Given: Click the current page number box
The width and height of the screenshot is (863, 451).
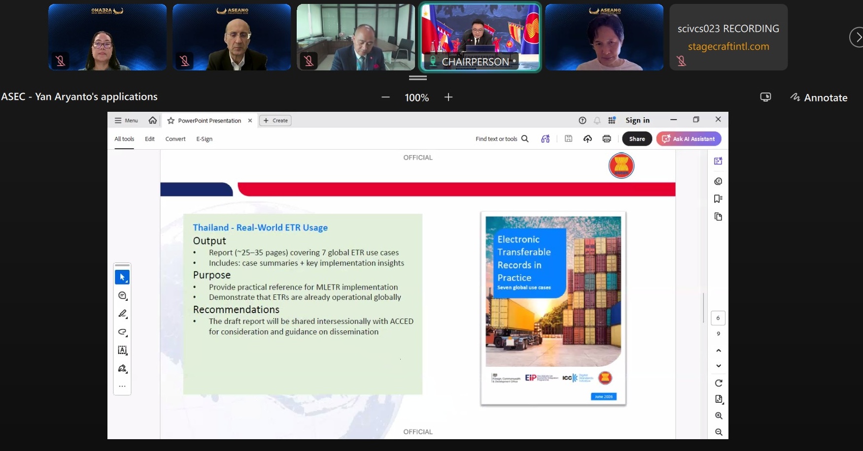Looking at the screenshot, I should pyautogui.click(x=718, y=318).
